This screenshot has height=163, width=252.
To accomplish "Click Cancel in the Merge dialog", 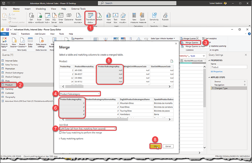I will pos(168,146).
